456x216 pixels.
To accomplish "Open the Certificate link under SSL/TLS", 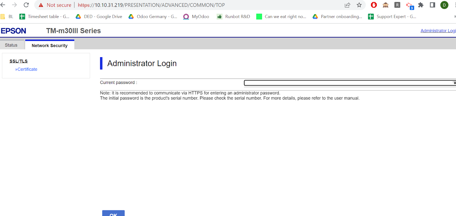I will 26,69.
